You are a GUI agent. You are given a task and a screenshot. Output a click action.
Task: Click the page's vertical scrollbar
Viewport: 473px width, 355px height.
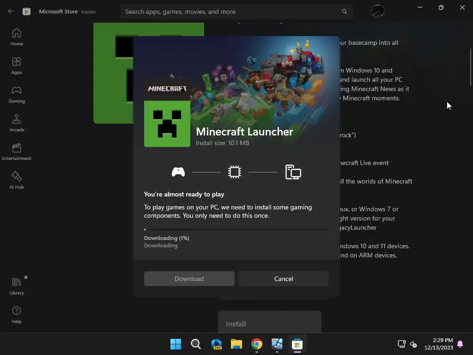471,67
